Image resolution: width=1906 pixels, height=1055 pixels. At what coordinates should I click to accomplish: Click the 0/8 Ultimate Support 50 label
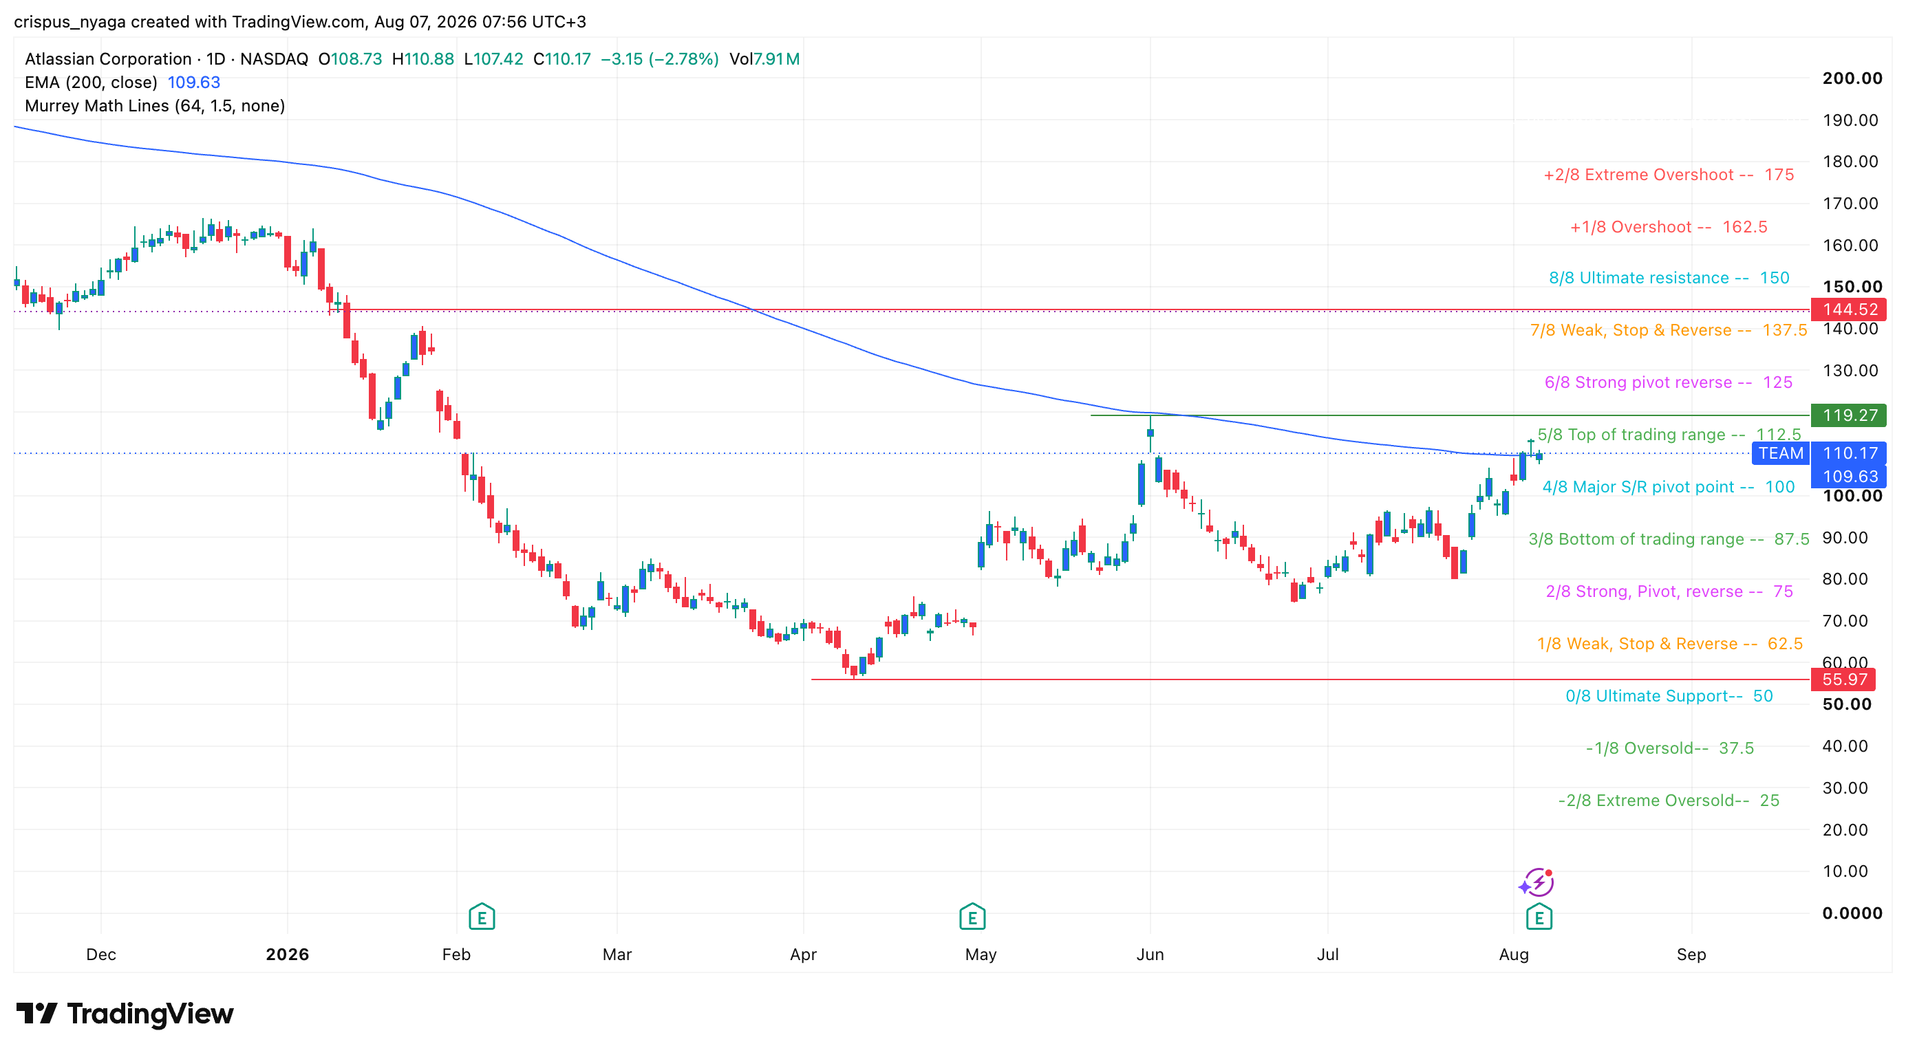1669,696
